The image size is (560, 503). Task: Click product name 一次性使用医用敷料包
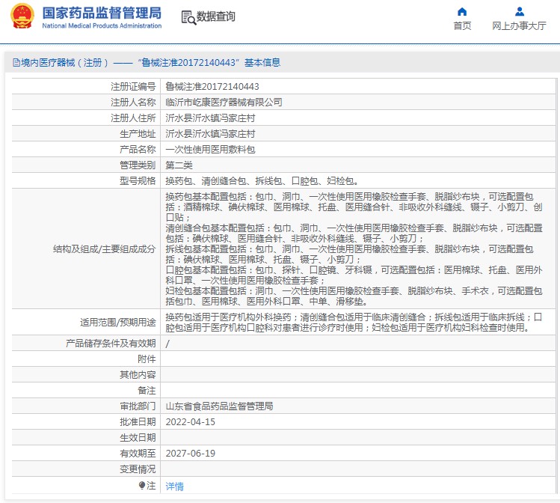pyautogui.click(x=210, y=150)
